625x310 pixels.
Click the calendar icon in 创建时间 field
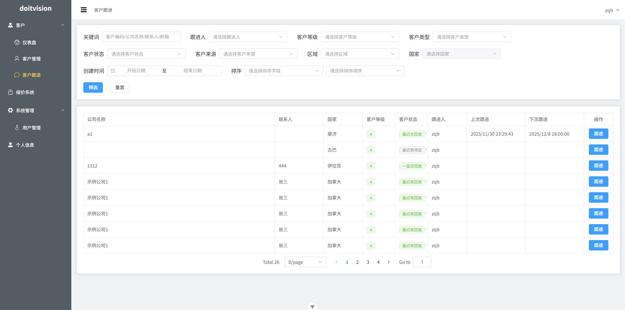113,71
